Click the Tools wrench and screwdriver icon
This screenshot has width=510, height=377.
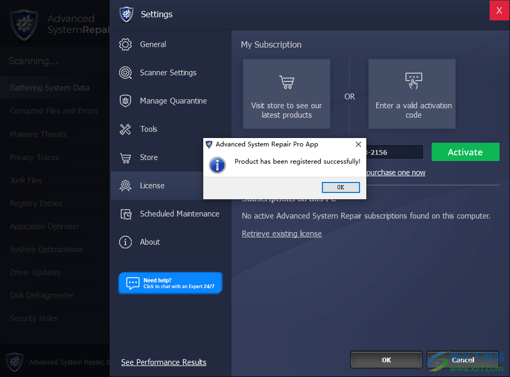125,129
